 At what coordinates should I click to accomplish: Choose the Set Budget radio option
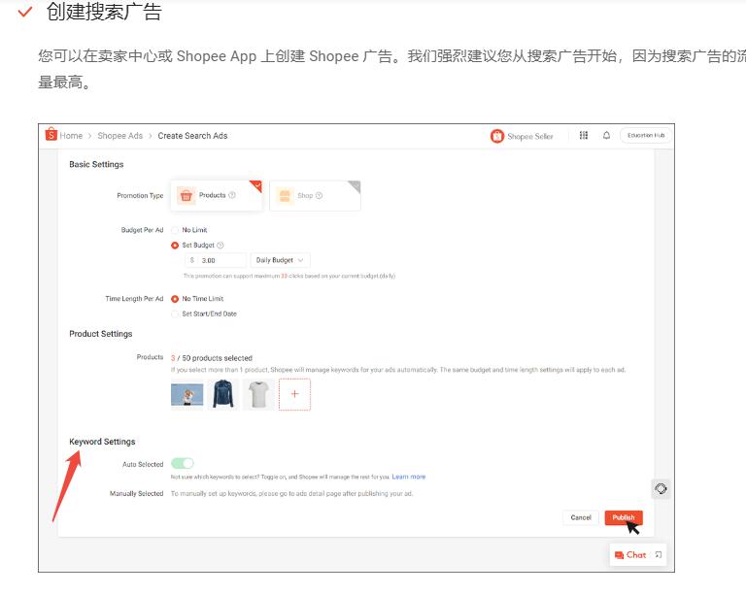pos(175,246)
